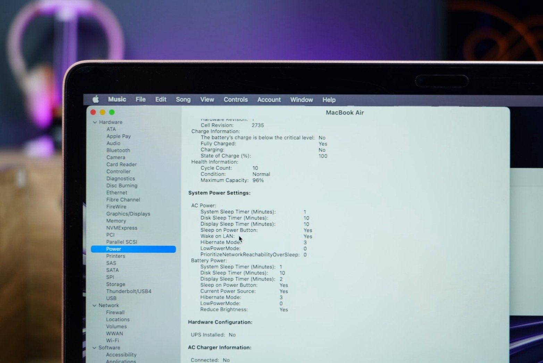Image resolution: width=543 pixels, height=363 pixels.
Task: Open the Controls menu
Action: (236, 100)
